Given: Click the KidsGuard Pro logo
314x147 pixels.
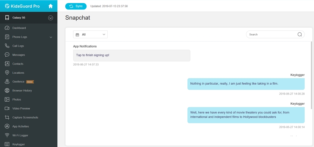Looking at the screenshot, I should pyautogui.click(x=22, y=6).
